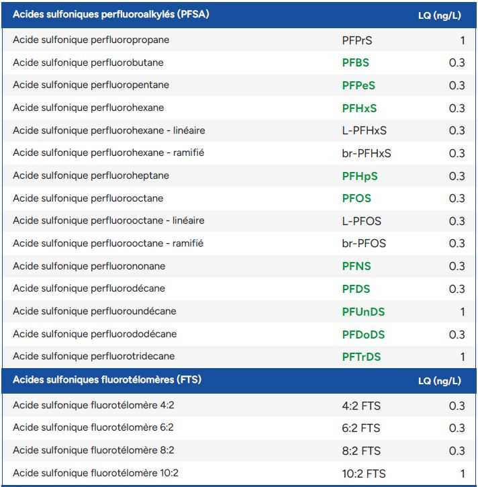The width and height of the screenshot is (478, 487).
Task: Open the green PFTrDS link
Action: point(361,357)
